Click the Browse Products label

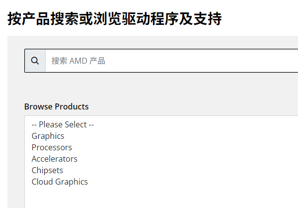click(x=57, y=106)
